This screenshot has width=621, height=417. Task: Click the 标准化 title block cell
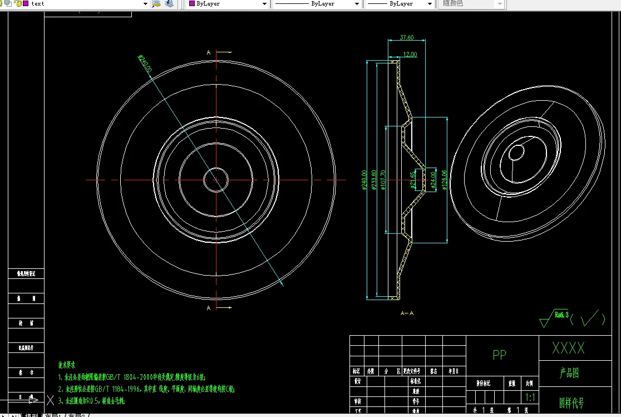(416, 381)
